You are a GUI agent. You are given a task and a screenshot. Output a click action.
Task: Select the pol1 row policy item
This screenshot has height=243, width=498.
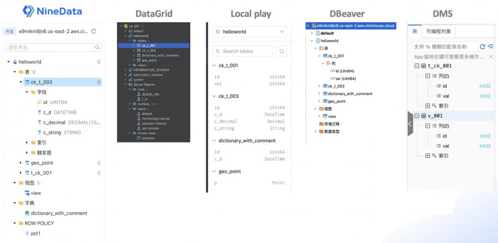point(35,234)
